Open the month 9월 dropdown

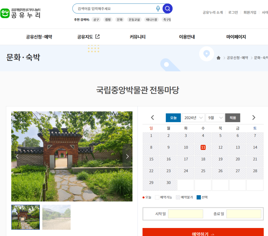(x=215, y=118)
